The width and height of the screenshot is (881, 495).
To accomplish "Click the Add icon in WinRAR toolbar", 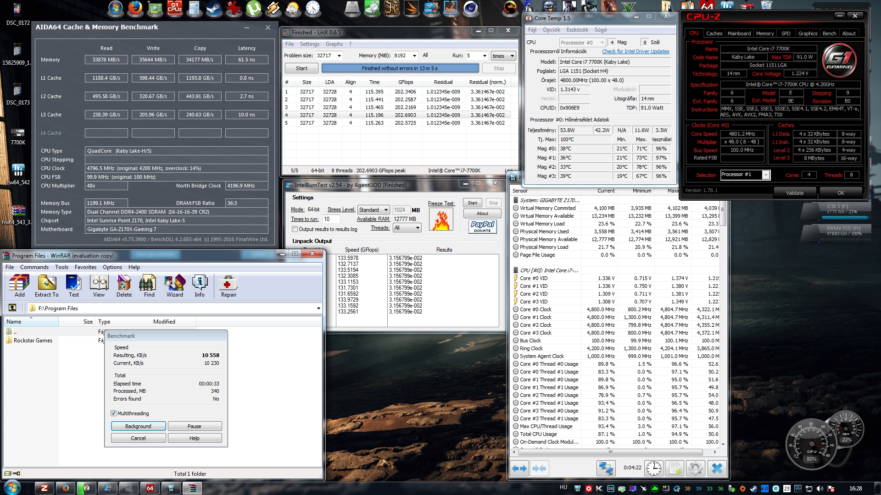I will point(19,286).
